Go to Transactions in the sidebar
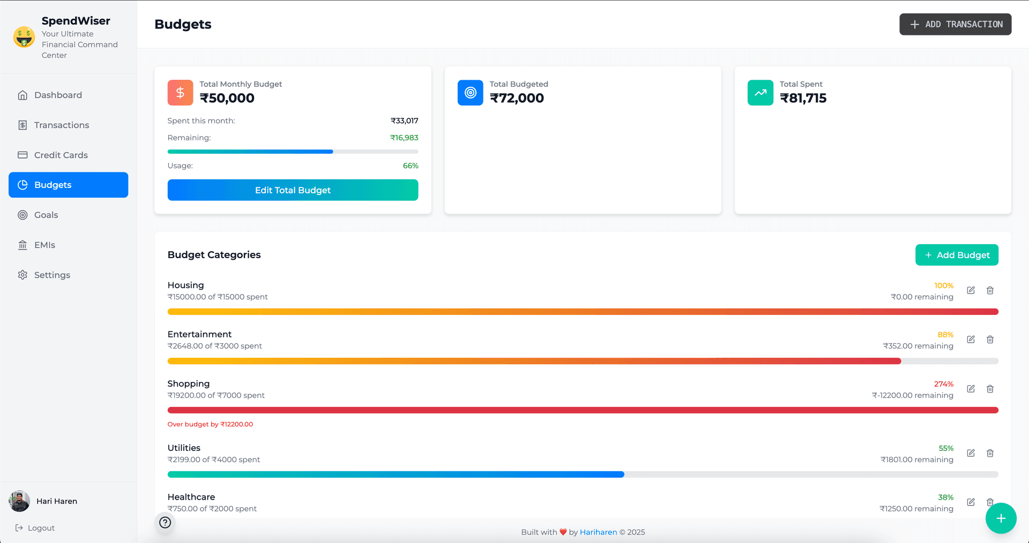 pos(62,125)
